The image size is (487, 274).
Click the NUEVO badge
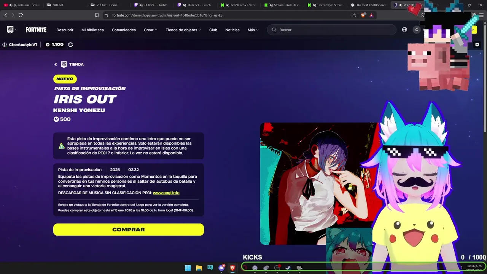[x=65, y=79]
